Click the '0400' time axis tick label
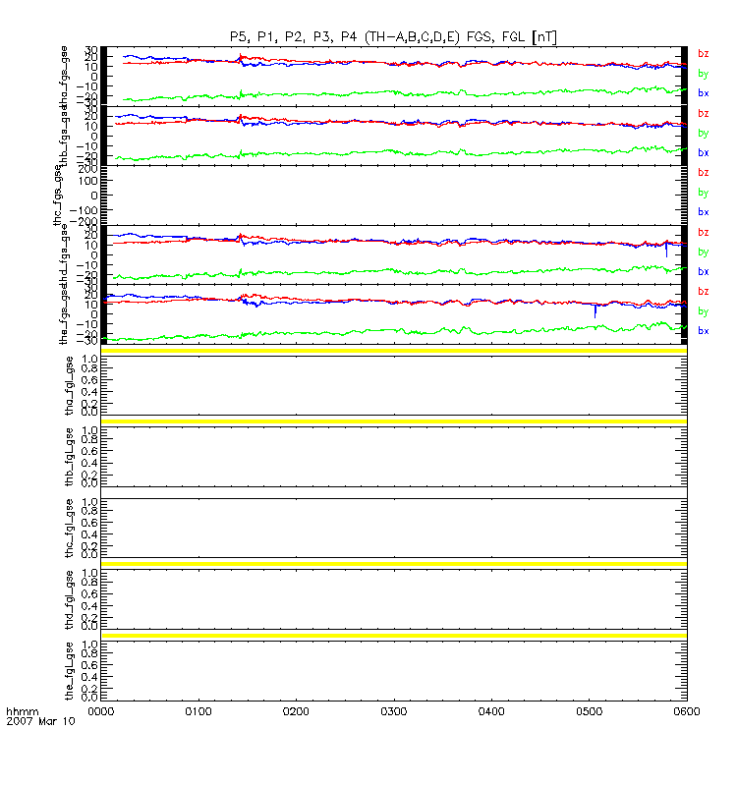 pyautogui.click(x=491, y=711)
